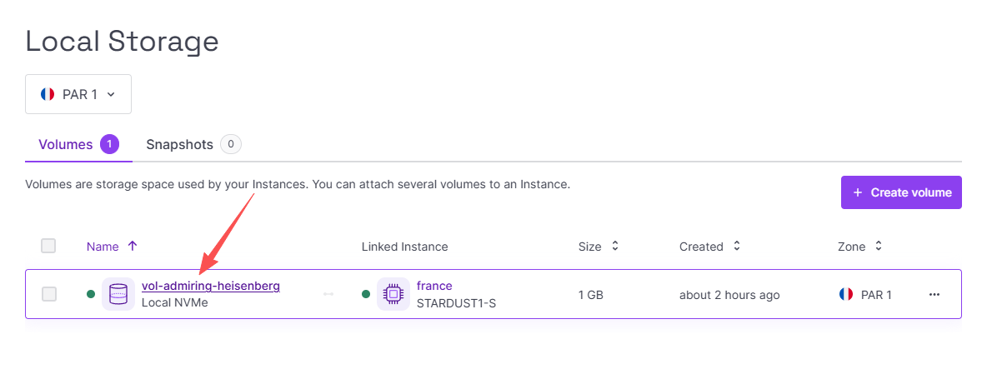Click the link connector icon between volume and instance
Screen dimensions: 982x374
328,294
